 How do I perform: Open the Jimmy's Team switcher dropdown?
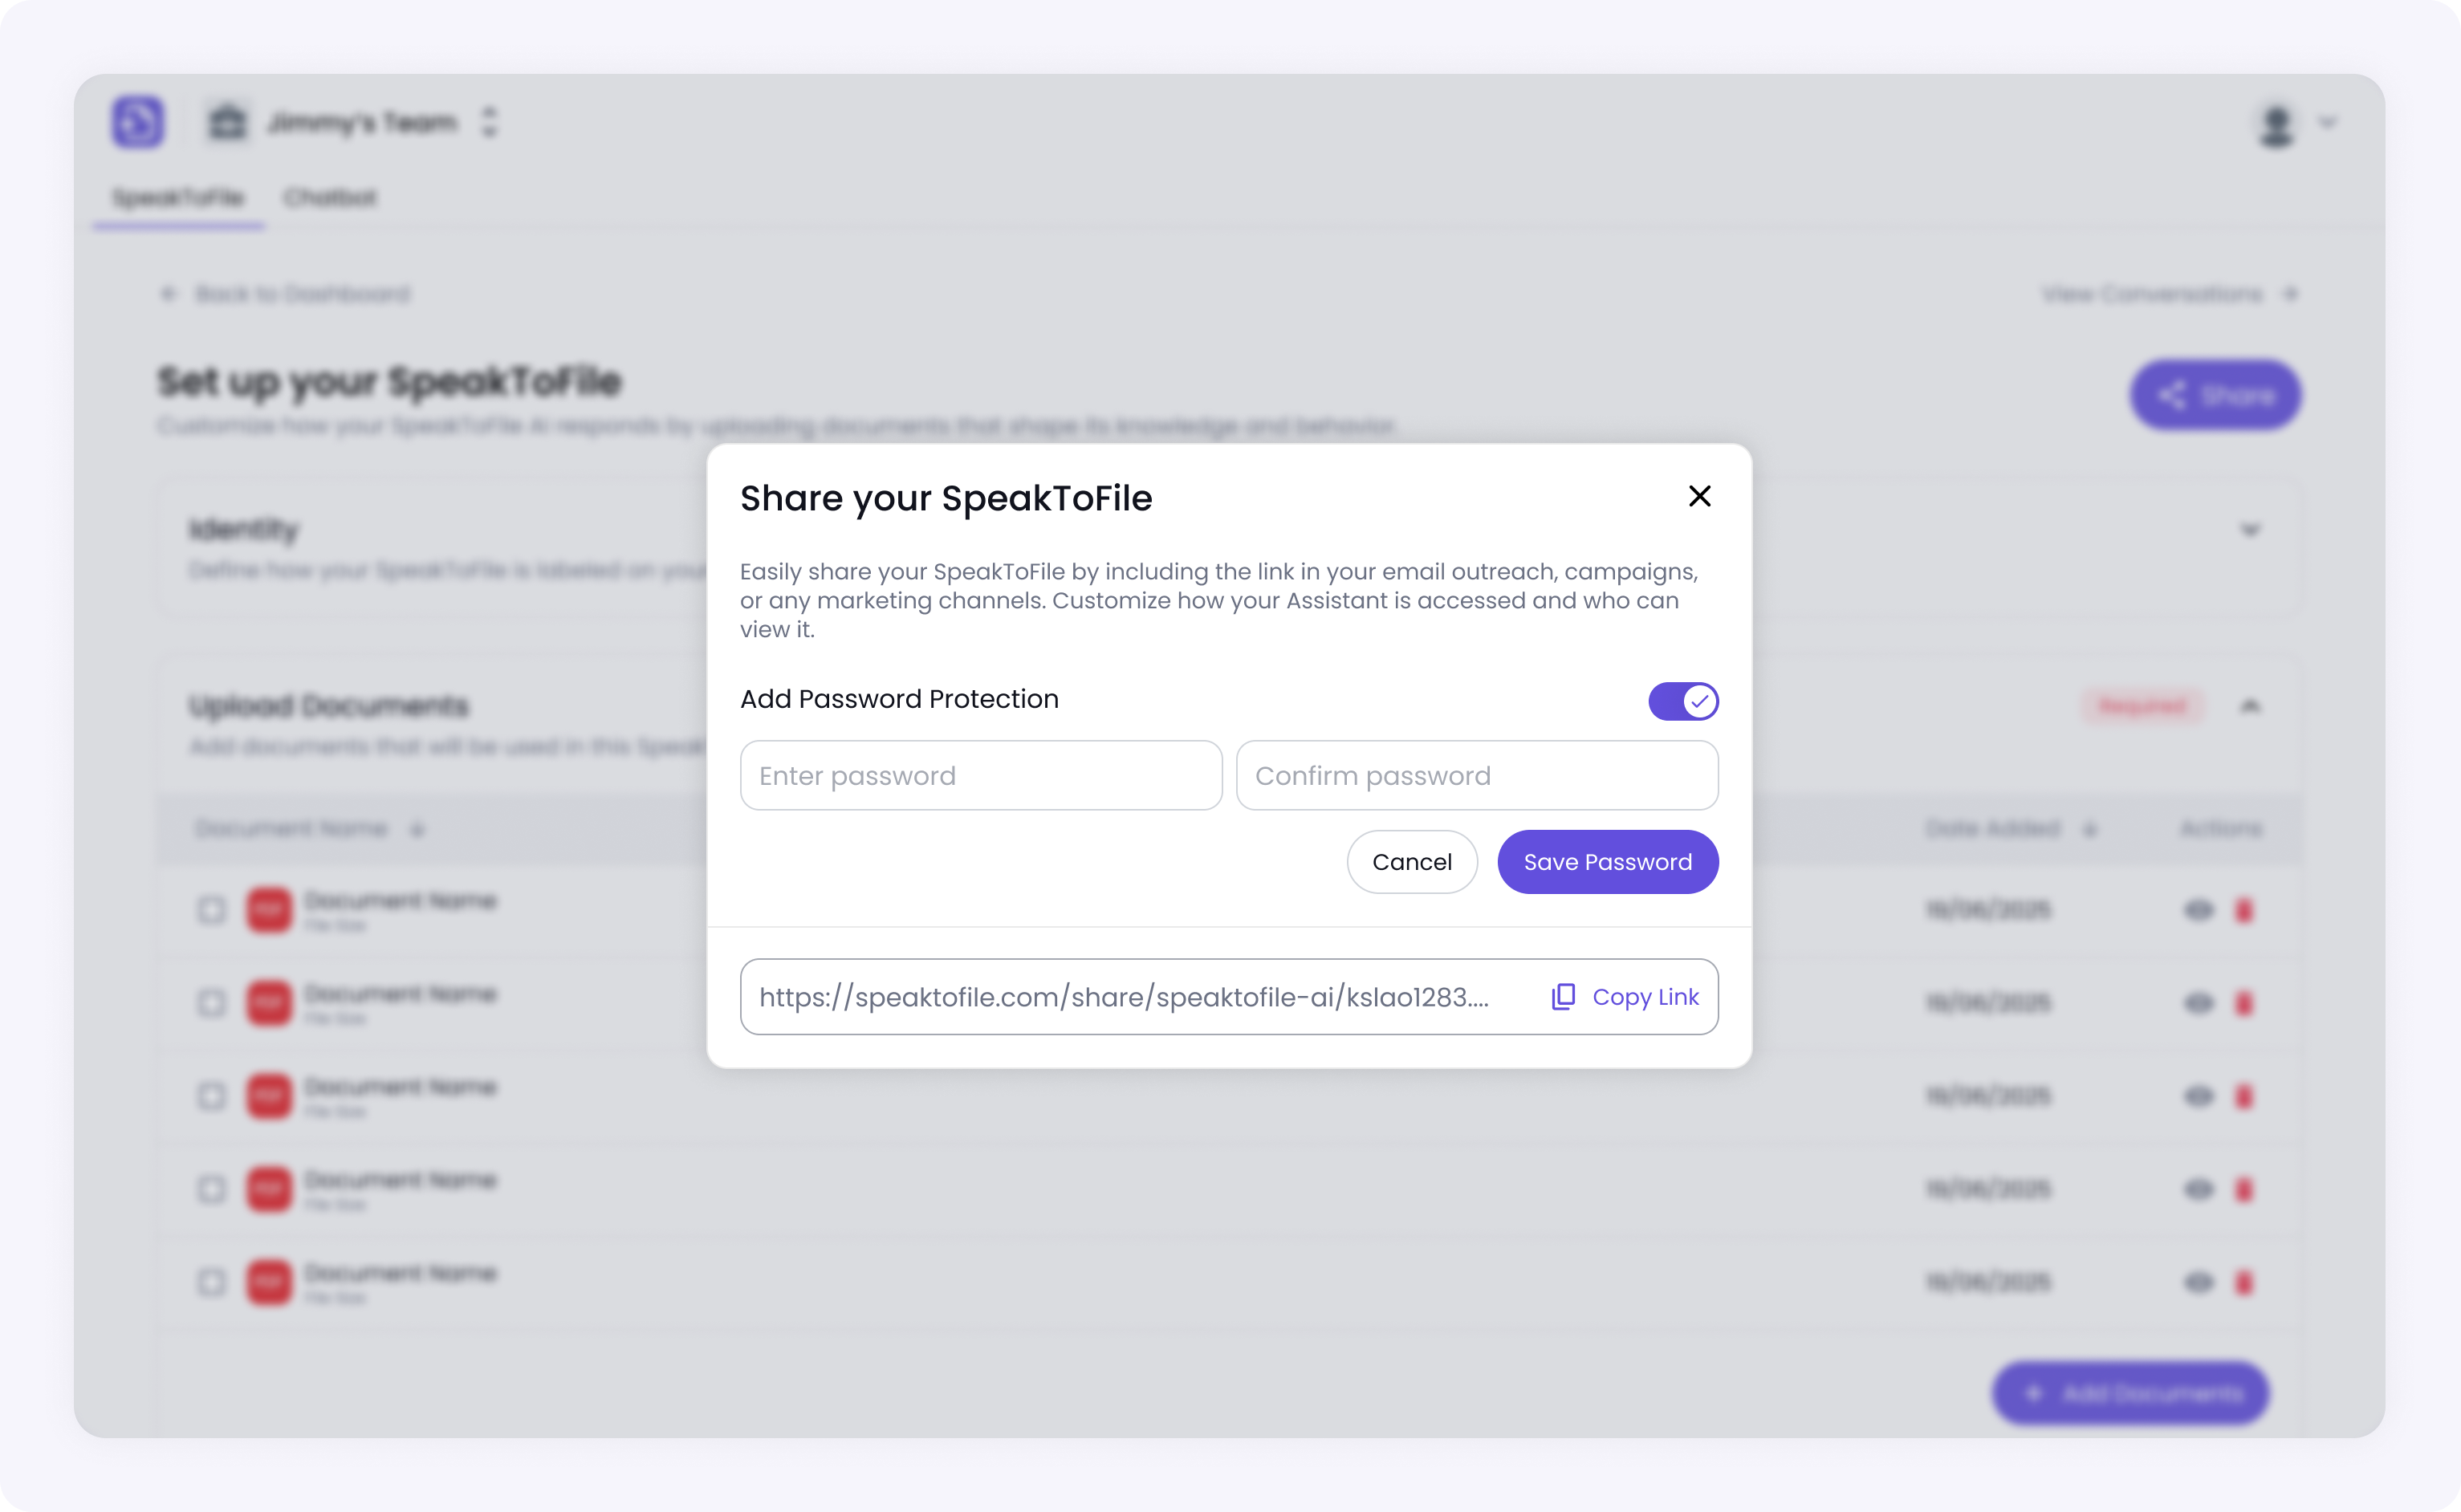[x=489, y=122]
